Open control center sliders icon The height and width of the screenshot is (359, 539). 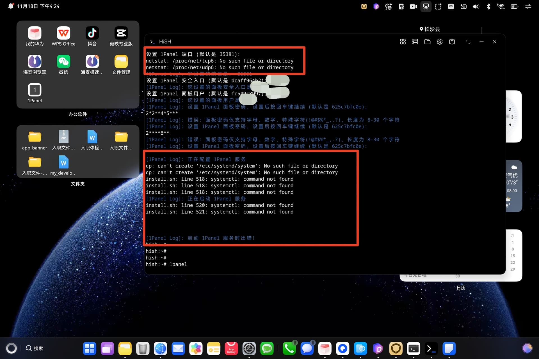coord(528,6)
